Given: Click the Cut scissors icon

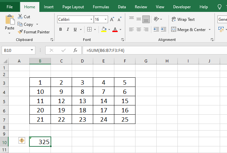Looking at the screenshot, I should click(x=20, y=17).
